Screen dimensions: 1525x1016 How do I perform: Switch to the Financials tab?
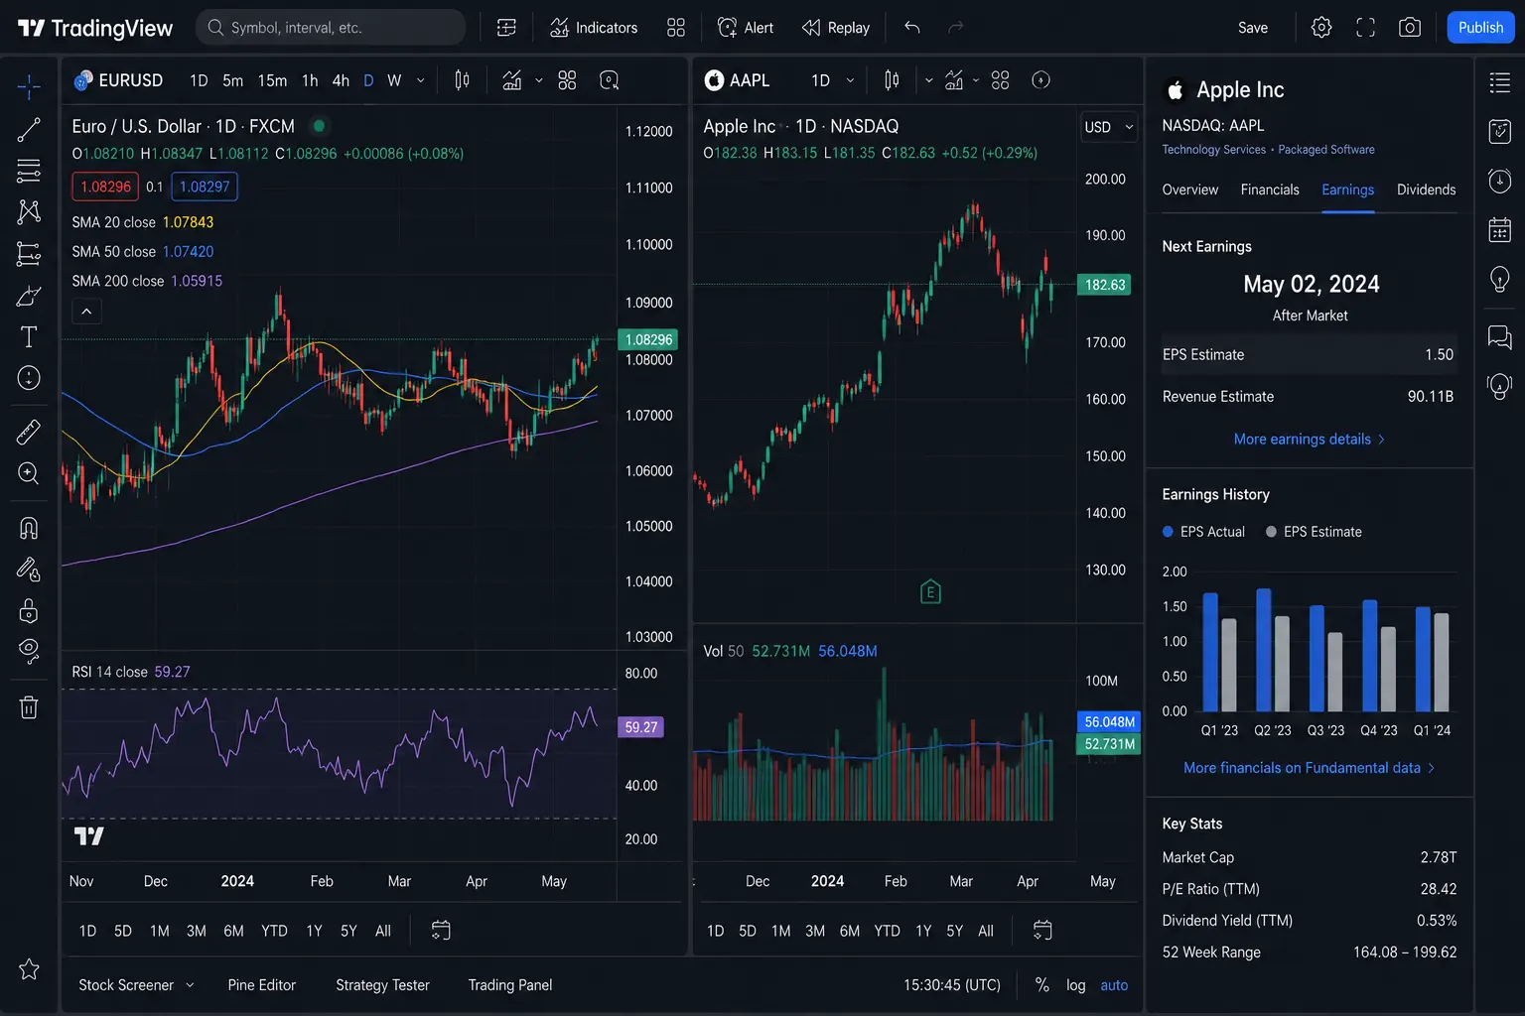pyautogui.click(x=1270, y=190)
